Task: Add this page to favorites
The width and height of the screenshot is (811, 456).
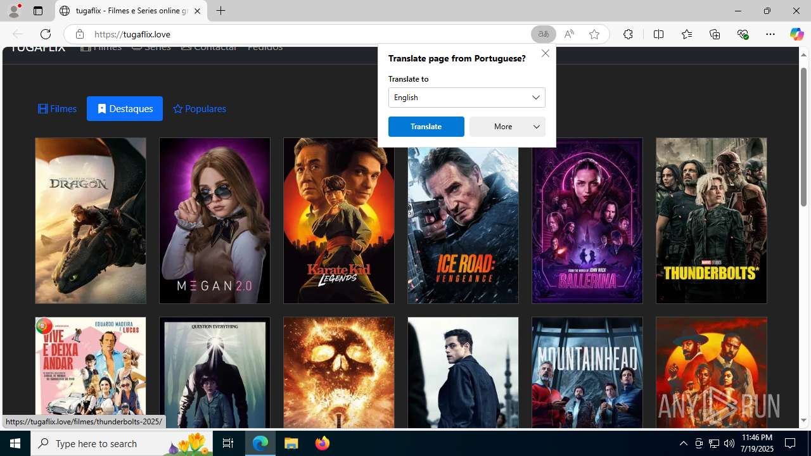Action: coord(594,34)
